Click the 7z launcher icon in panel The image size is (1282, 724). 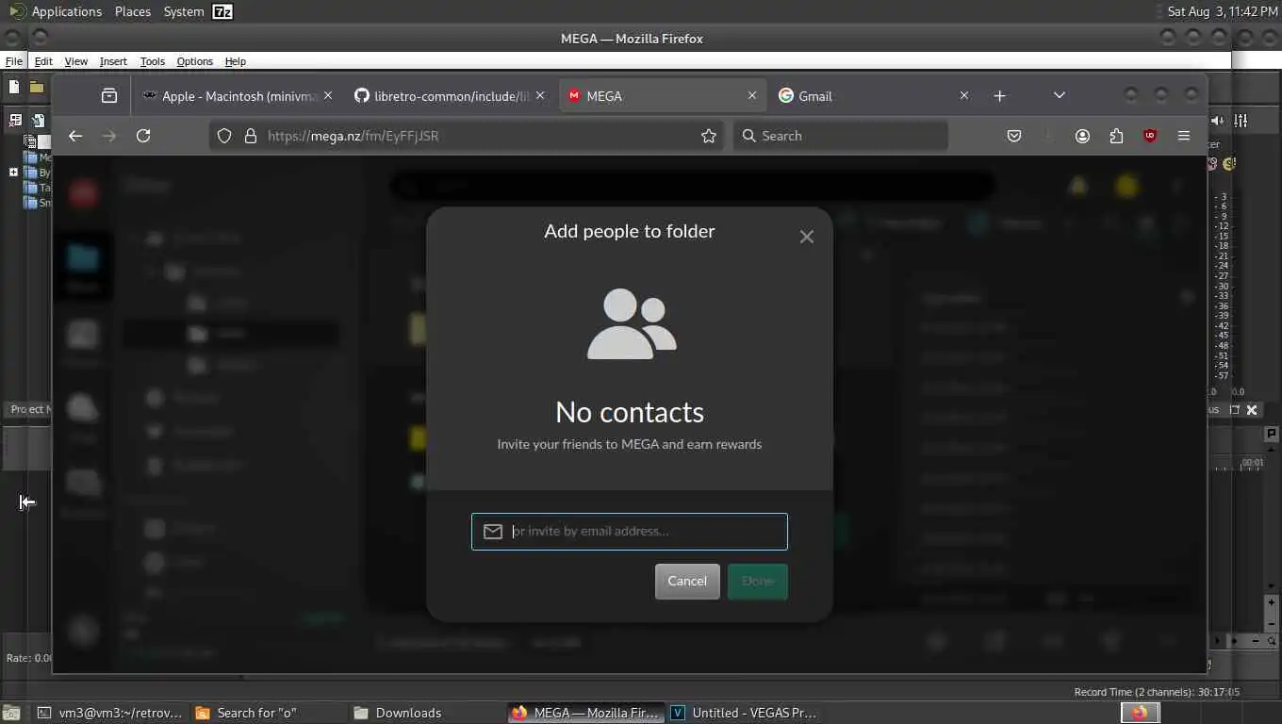coord(222,11)
